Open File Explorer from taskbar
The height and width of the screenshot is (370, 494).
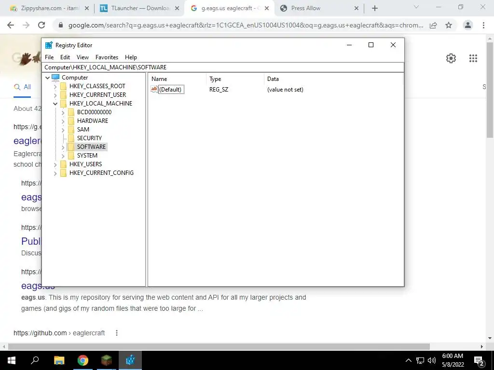tap(59, 360)
